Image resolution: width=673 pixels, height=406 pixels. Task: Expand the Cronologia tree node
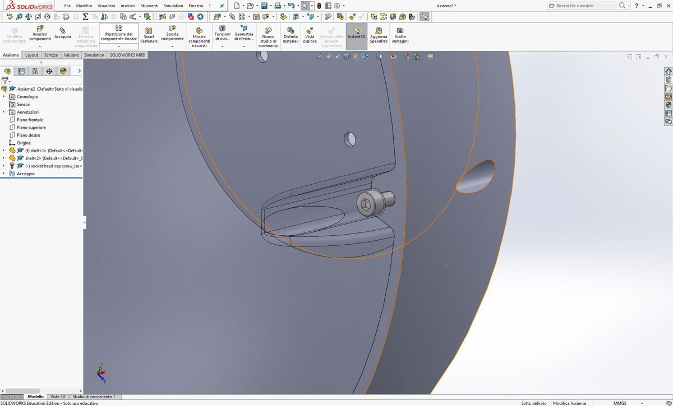[4, 96]
